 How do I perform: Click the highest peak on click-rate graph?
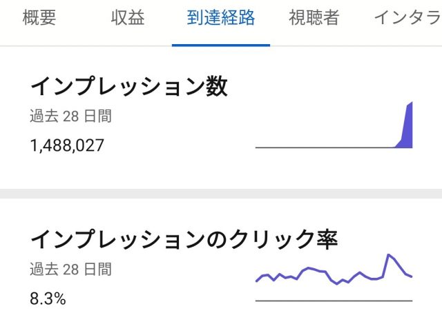(x=389, y=255)
